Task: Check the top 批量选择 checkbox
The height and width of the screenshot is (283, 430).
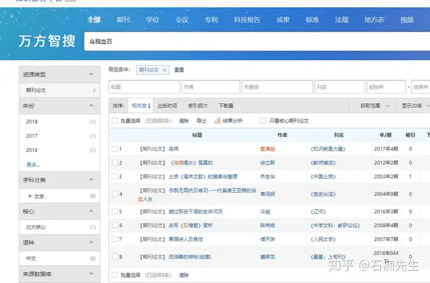Action: 115,120
